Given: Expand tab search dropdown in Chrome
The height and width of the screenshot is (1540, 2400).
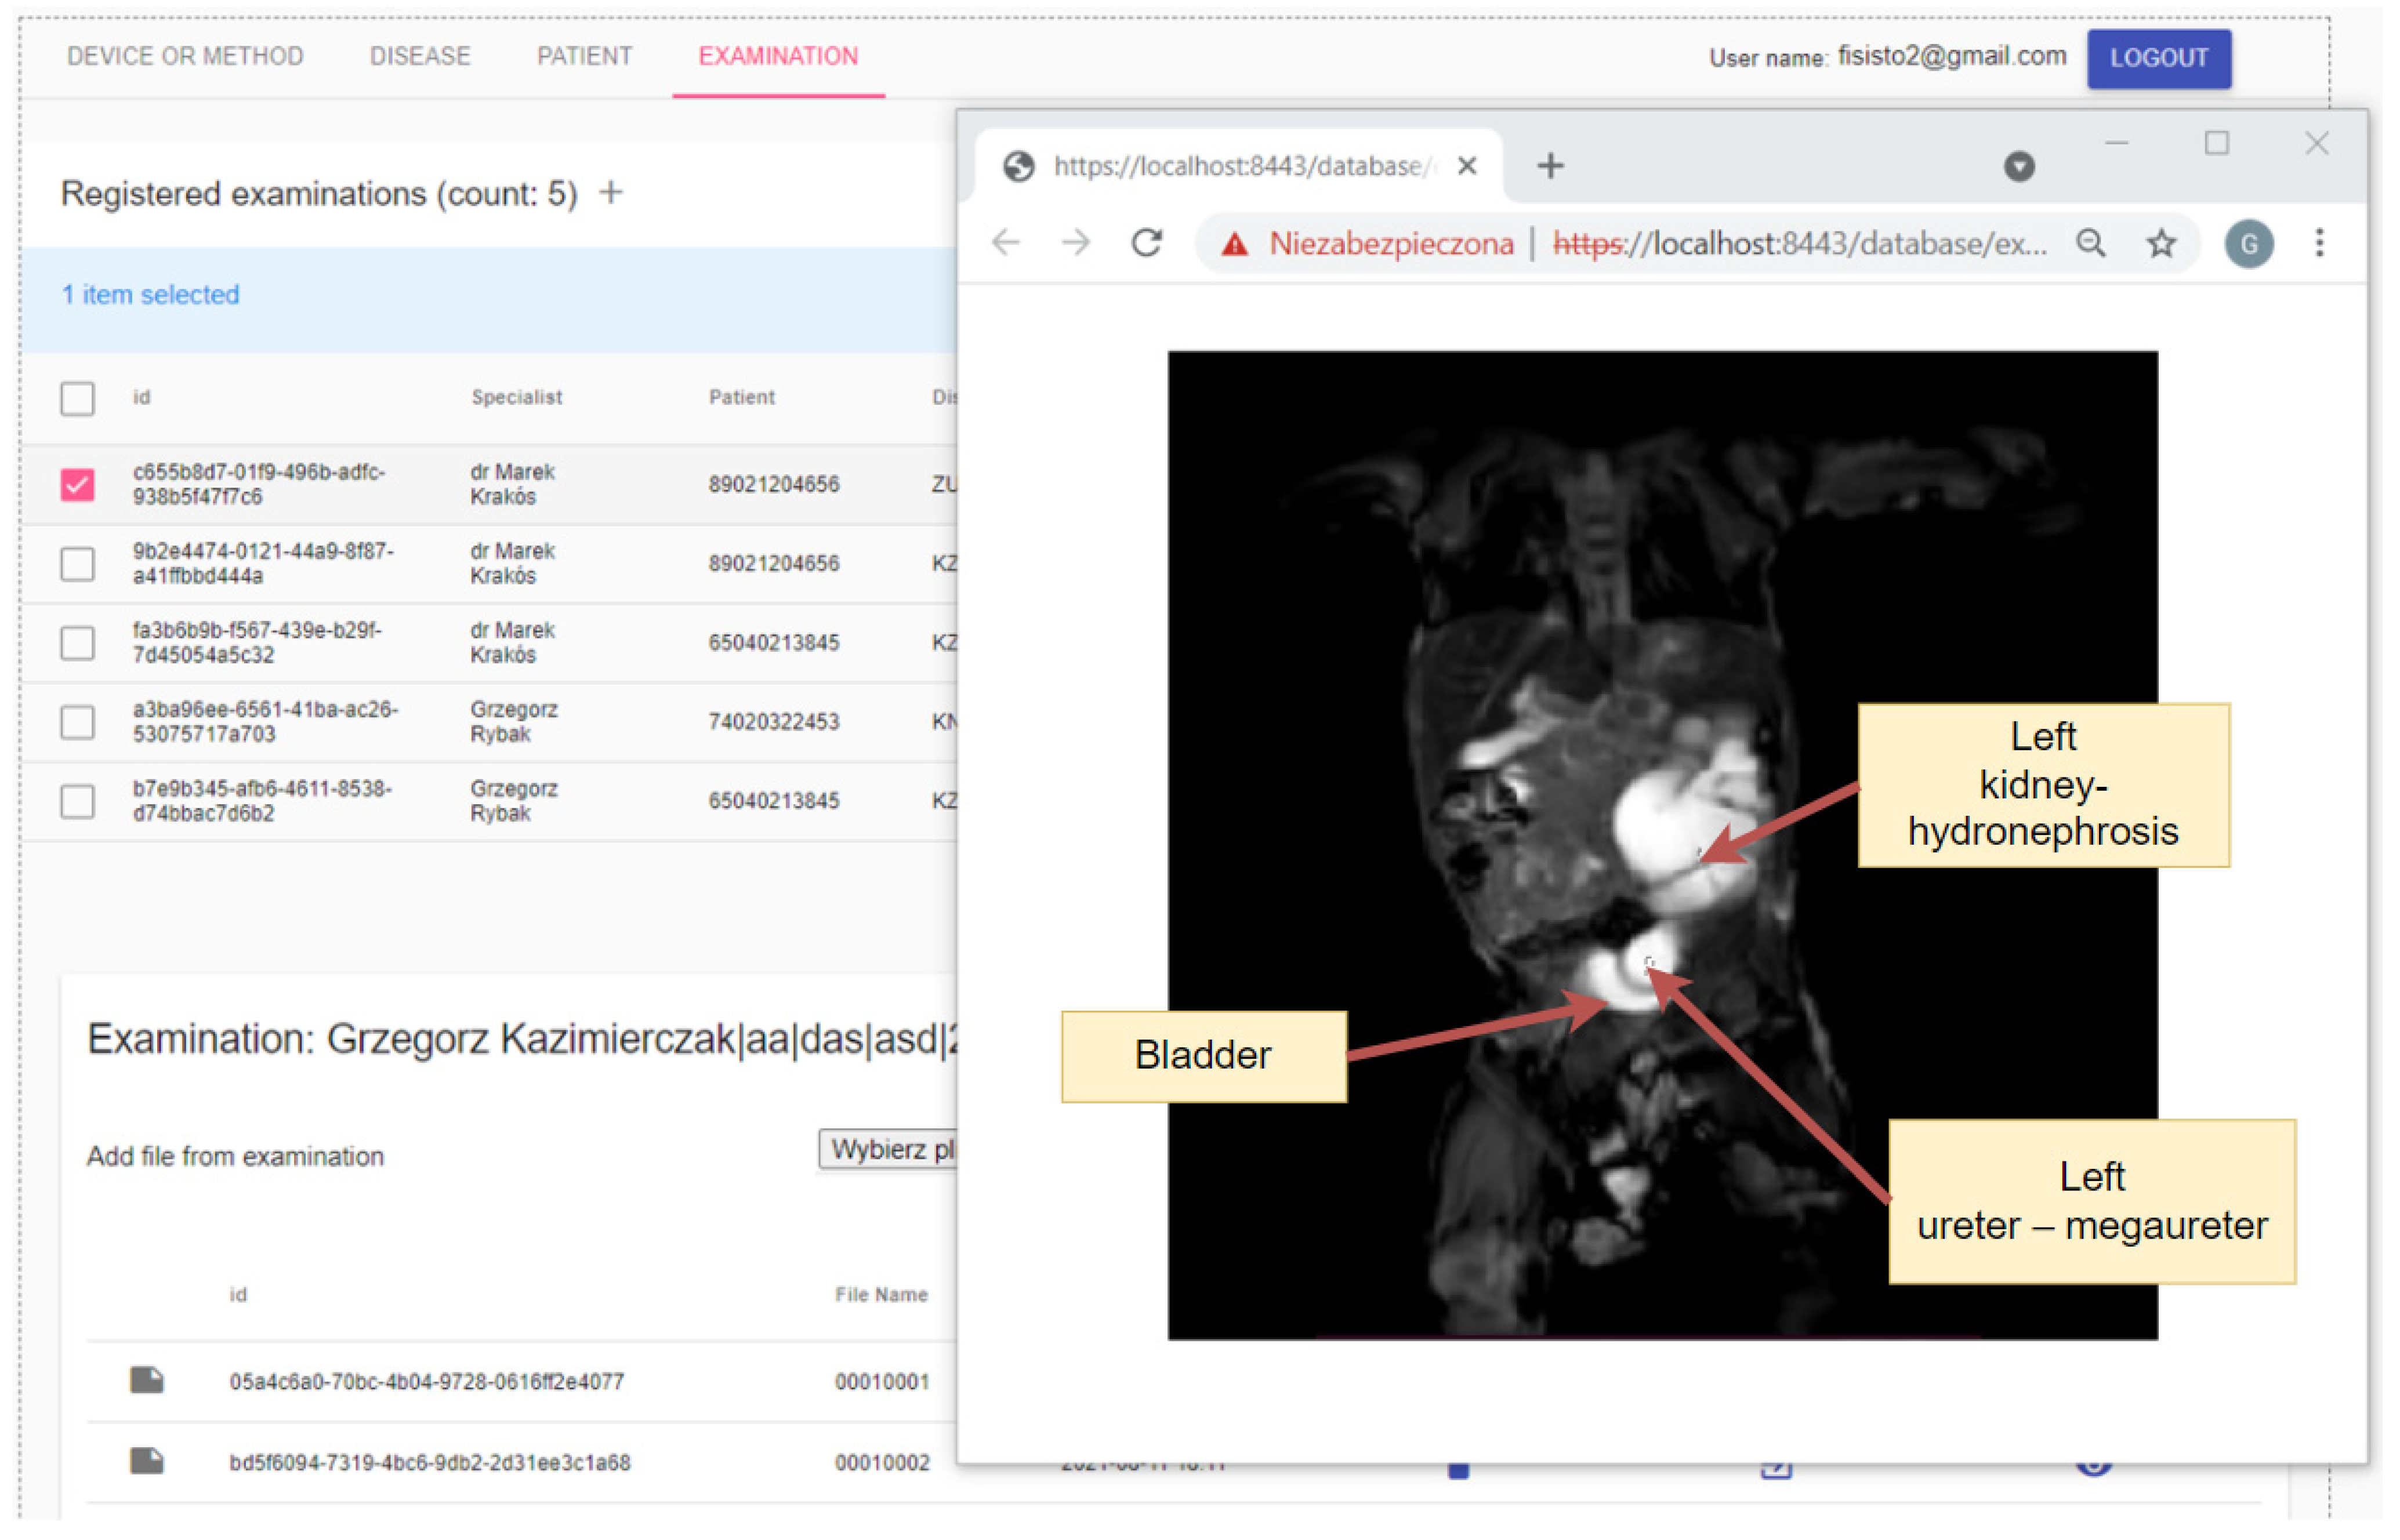Looking at the screenshot, I should pyautogui.click(x=2019, y=166).
